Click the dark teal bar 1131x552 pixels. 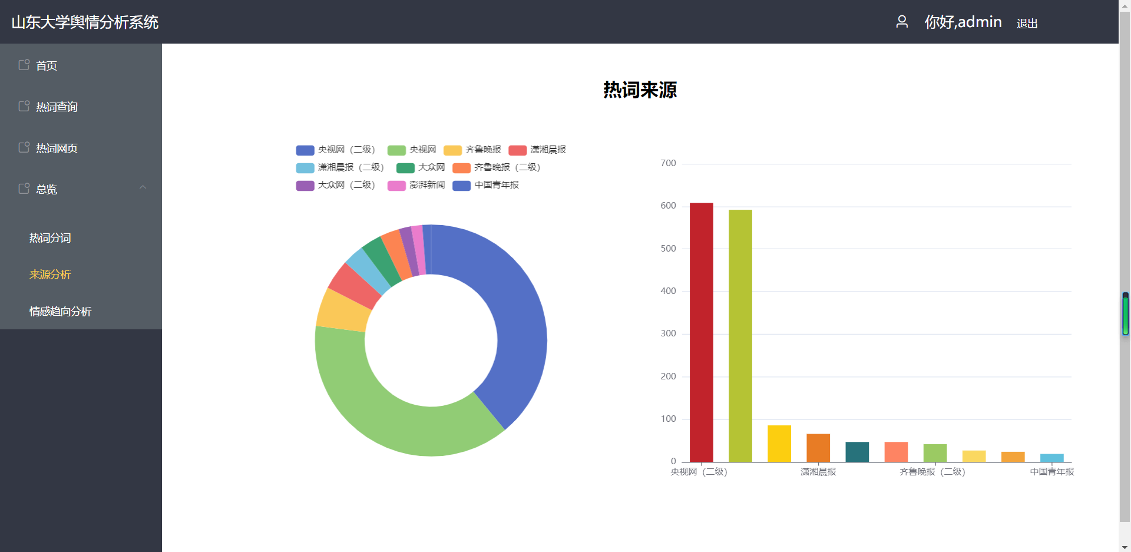[857, 452]
